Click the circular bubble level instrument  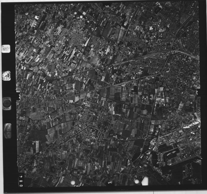click(7, 103)
